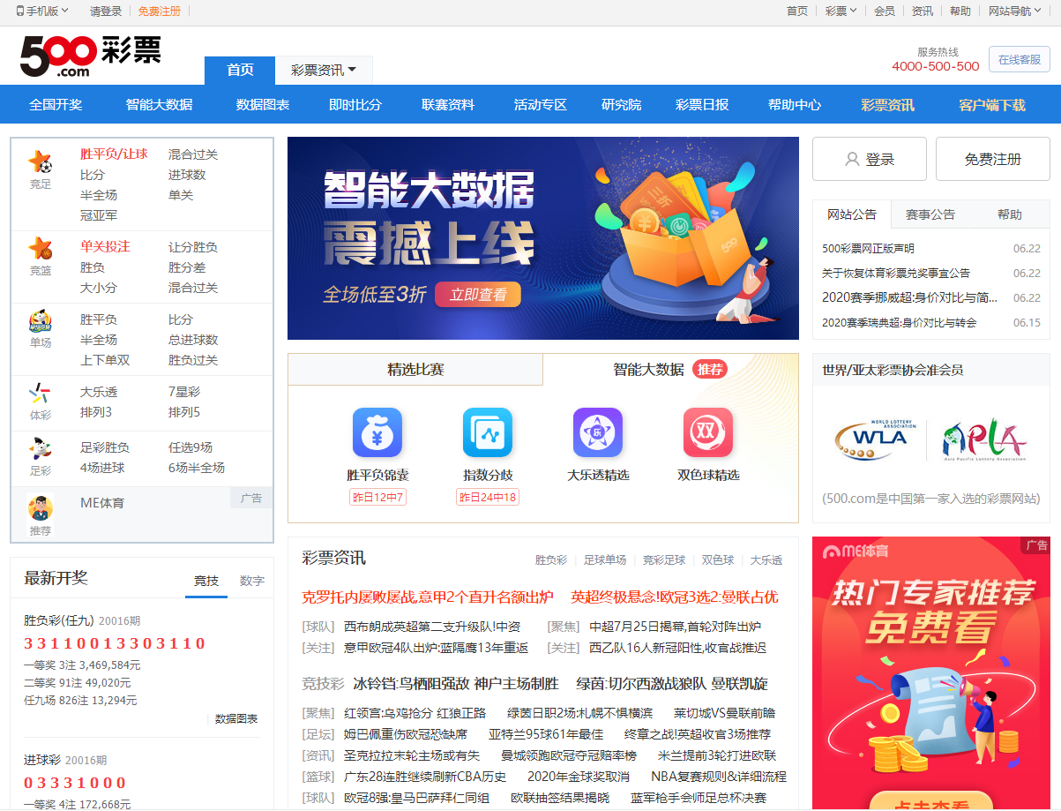The image size is (1061, 811).
Task: Open the 英超终极悬念 headline
Action: pyautogui.click(x=675, y=597)
